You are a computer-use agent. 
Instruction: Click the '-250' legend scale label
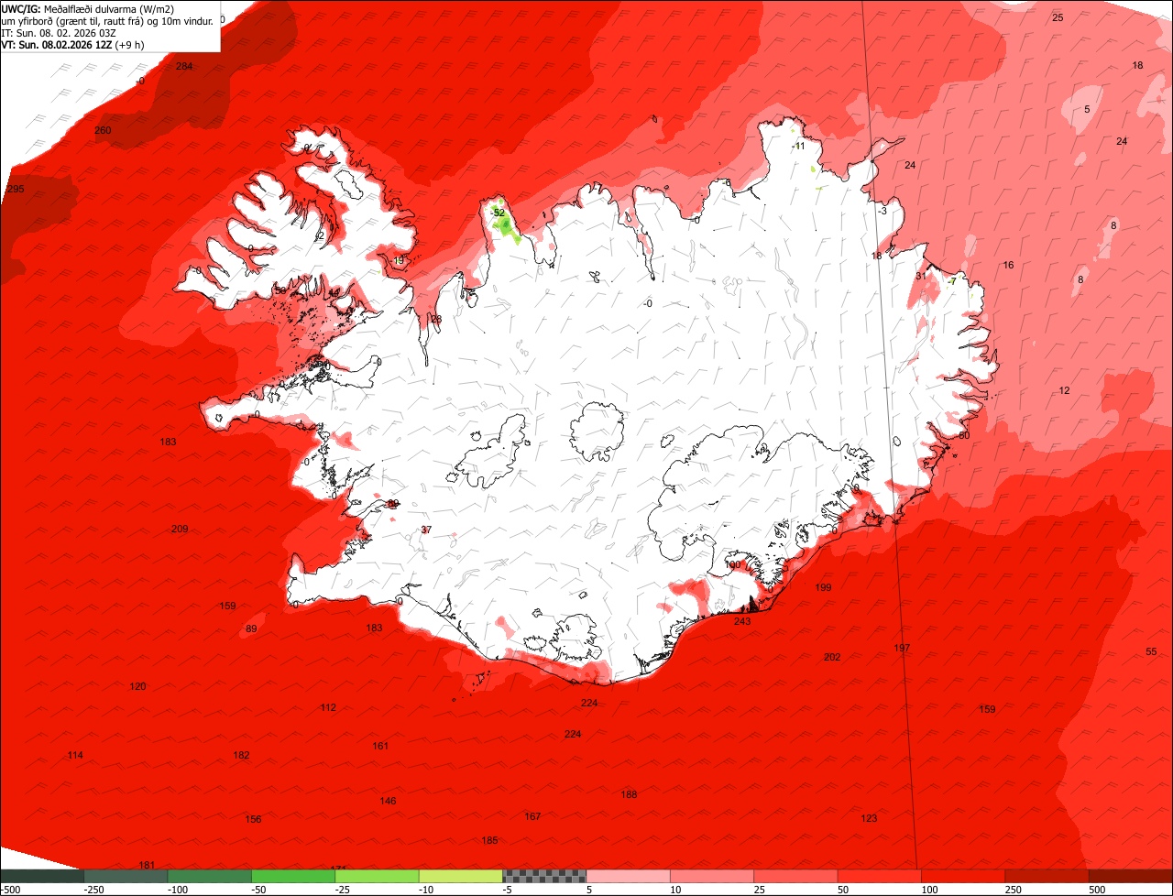tap(93, 890)
